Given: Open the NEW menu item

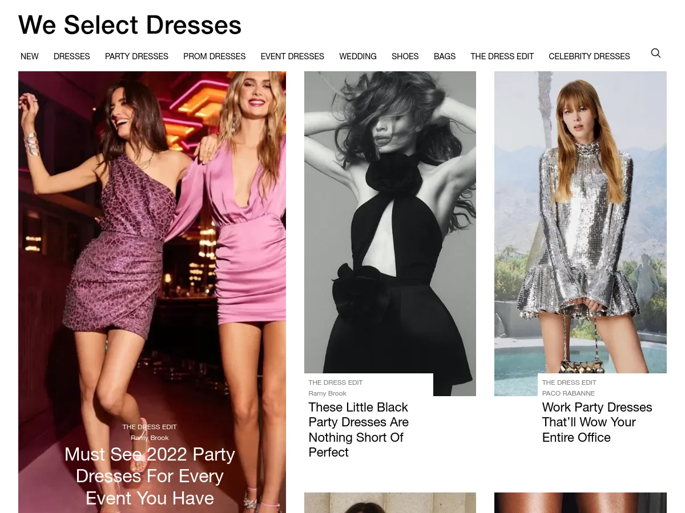Looking at the screenshot, I should tap(29, 56).
